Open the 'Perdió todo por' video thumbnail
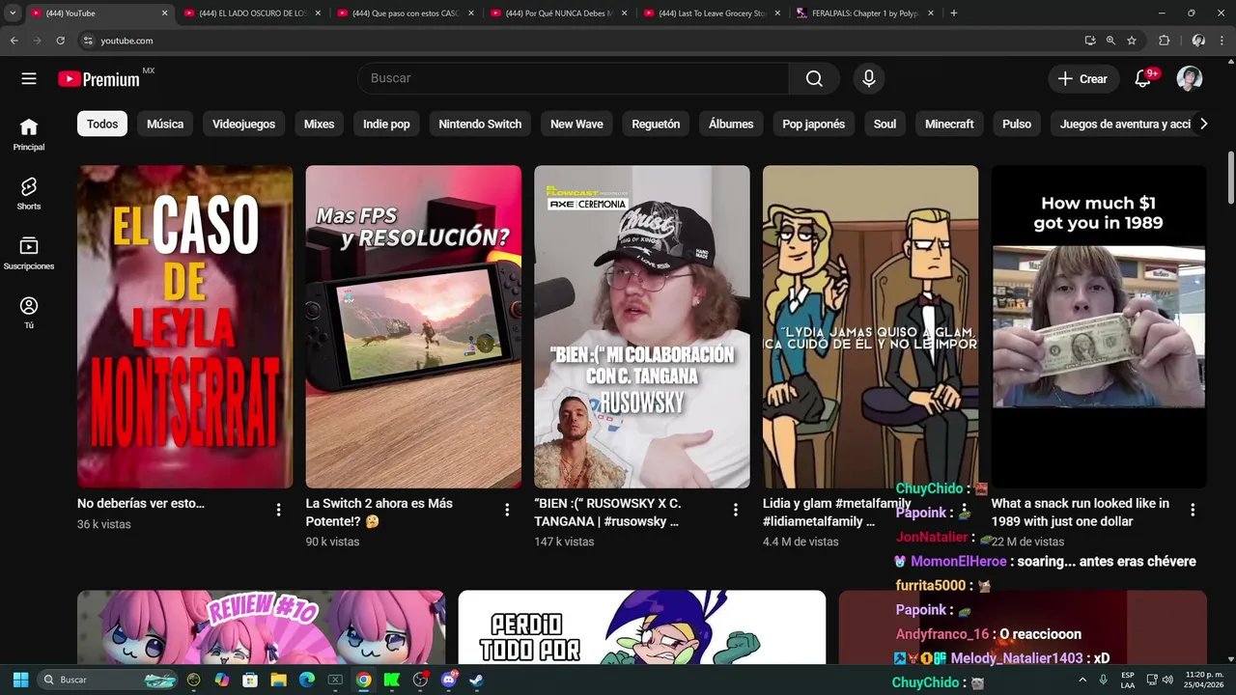The height and width of the screenshot is (695, 1236). click(x=642, y=627)
